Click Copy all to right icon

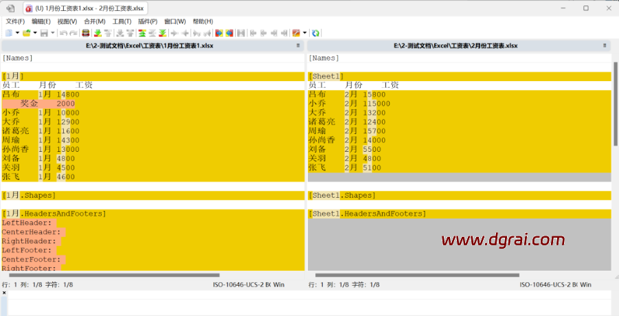[x=219, y=33]
